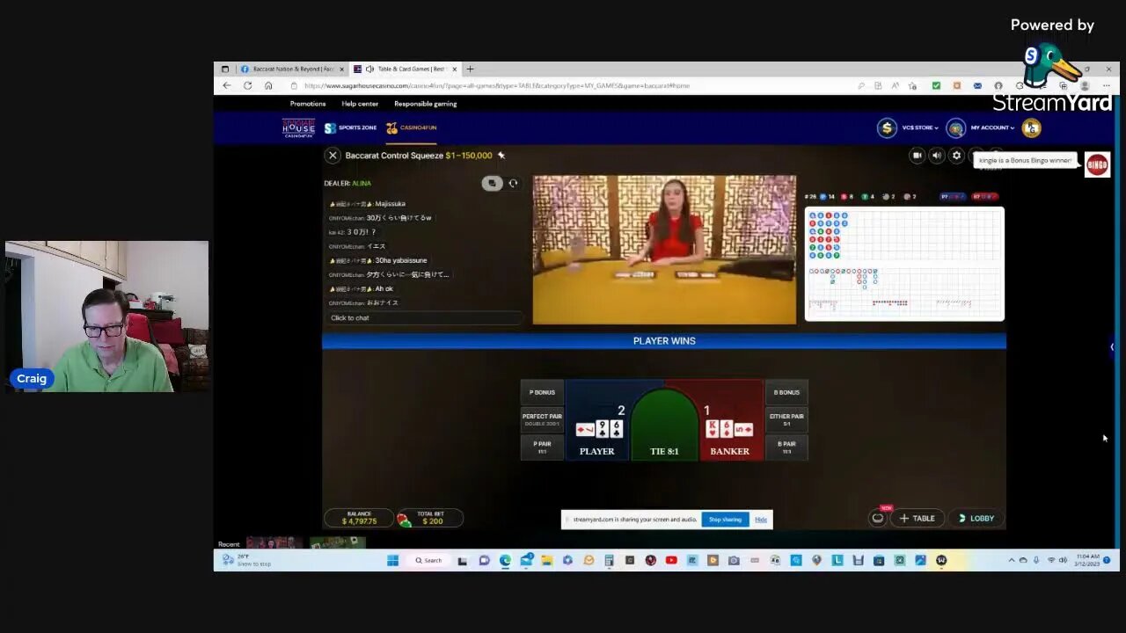1126x633 pixels.
Task: Toggle chat view button next to dealer name
Action: pos(492,183)
